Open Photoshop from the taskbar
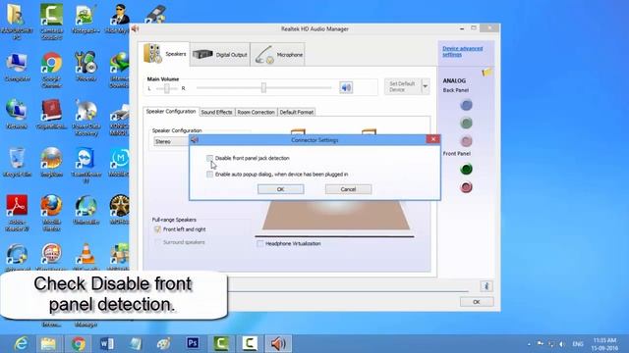This screenshot has height=353, width=629. 193,343
